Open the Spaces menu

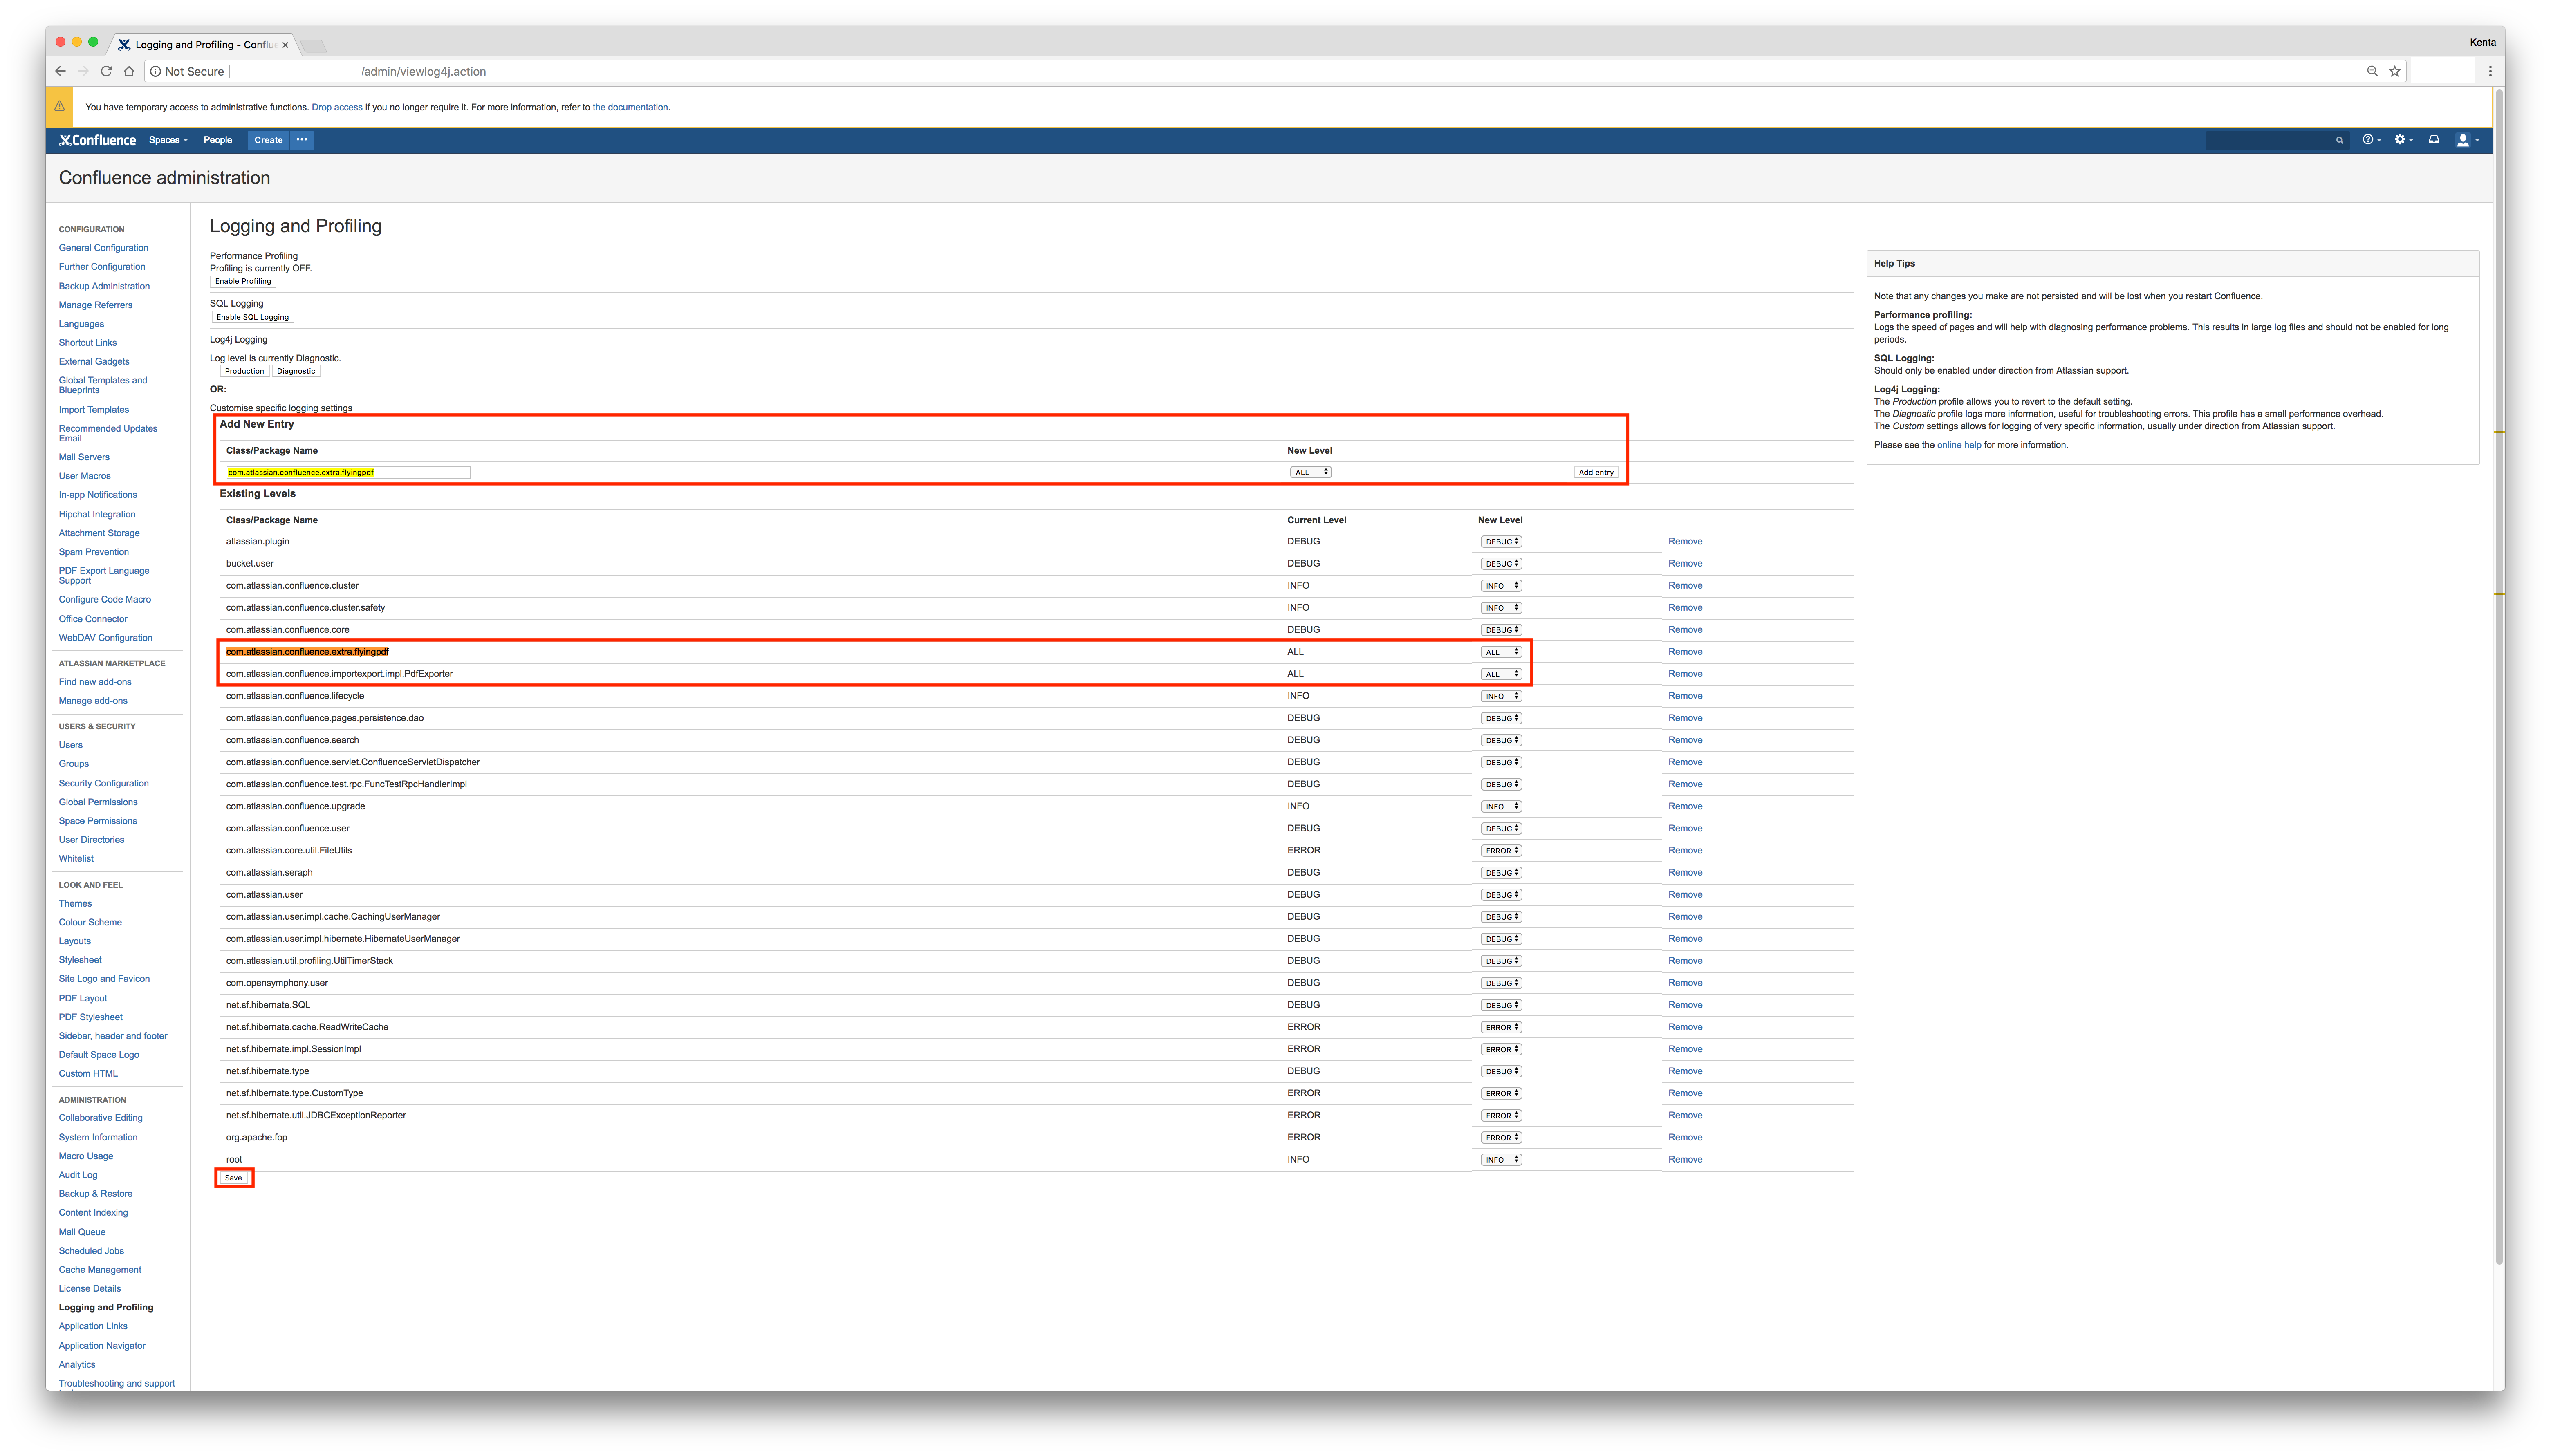(x=168, y=140)
